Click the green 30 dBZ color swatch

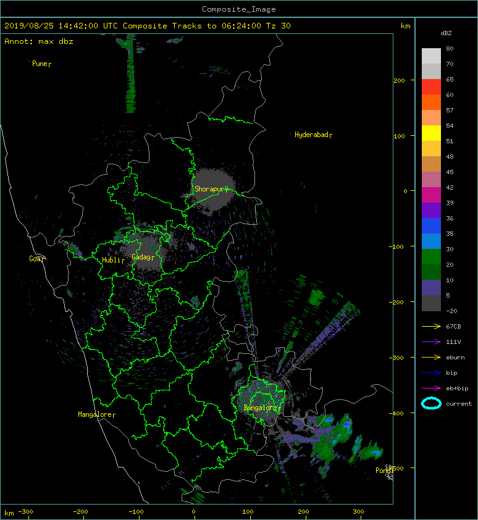pos(431,256)
